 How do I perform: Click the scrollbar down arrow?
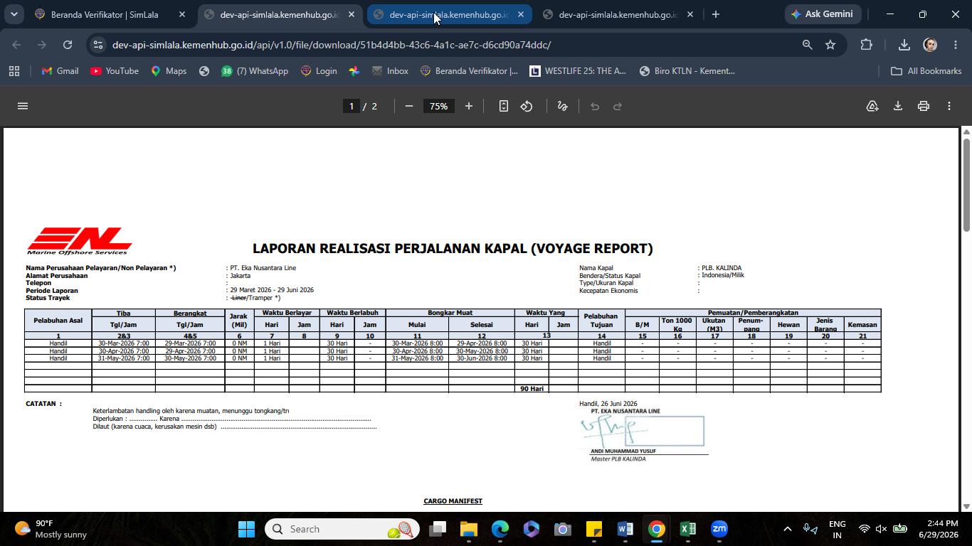point(966,506)
